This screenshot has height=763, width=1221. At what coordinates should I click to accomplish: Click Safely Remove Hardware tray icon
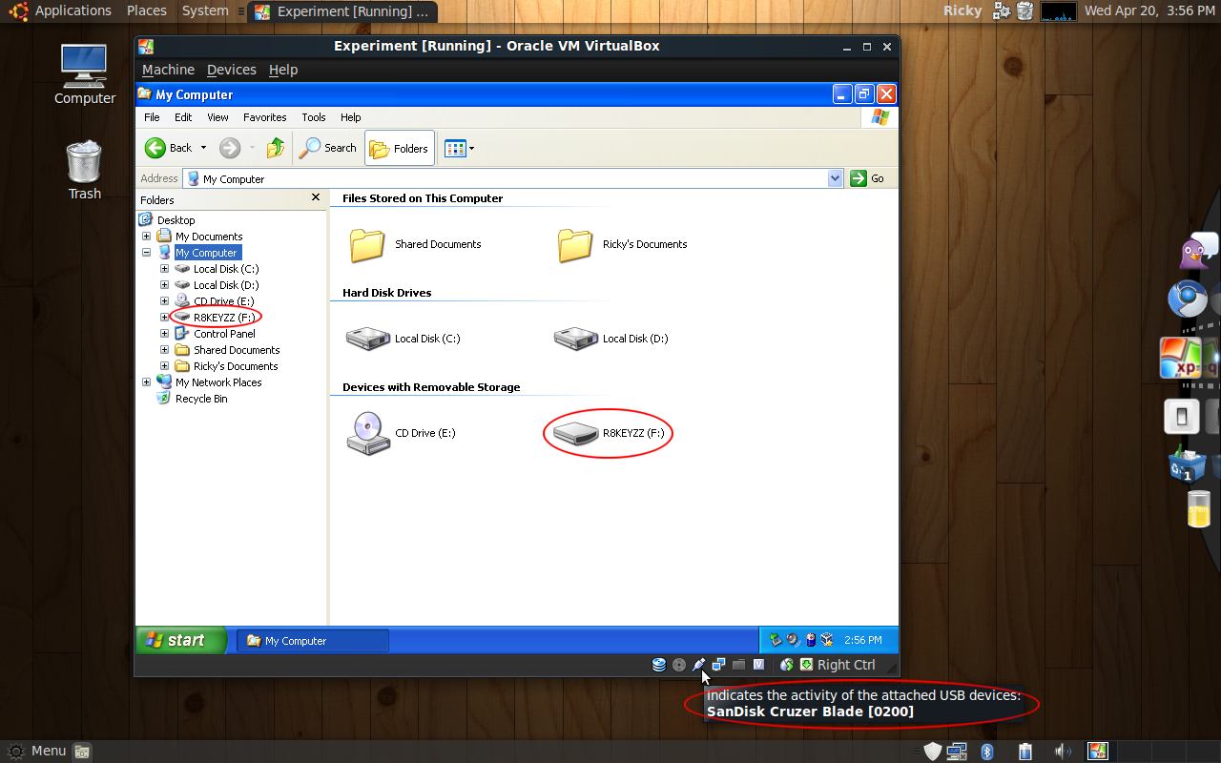tap(776, 640)
